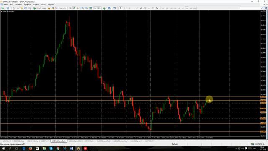Toggle chart shift from right edge
Viewport: 268px width, 151px height.
tap(99, 8)
